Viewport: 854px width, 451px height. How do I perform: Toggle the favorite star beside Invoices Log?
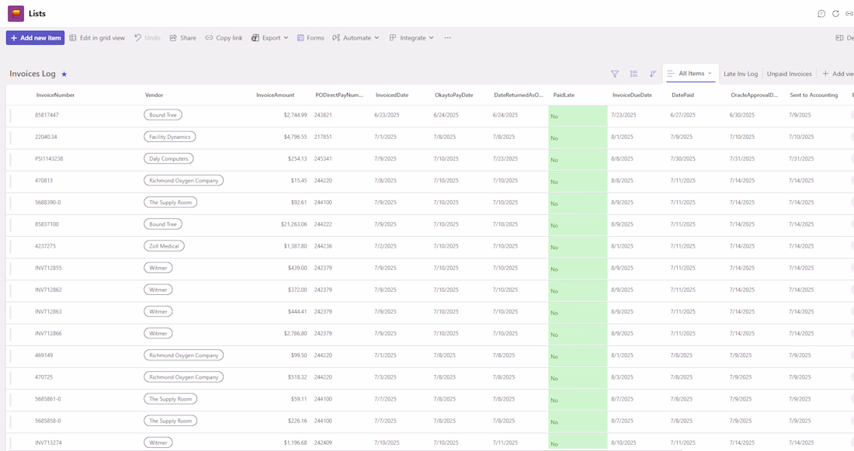click(64, 74)
